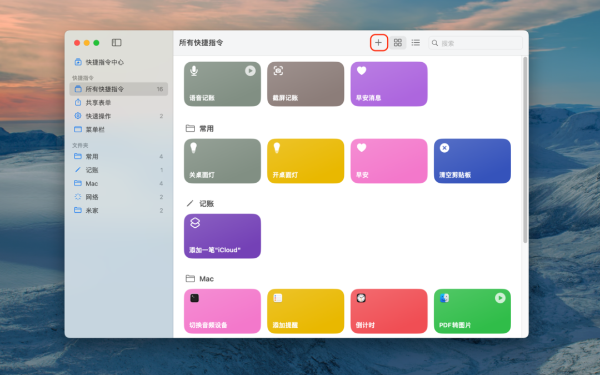Click the lightbulb icon on 关桌面灯
600x375 pixels.
pos(194,148)
